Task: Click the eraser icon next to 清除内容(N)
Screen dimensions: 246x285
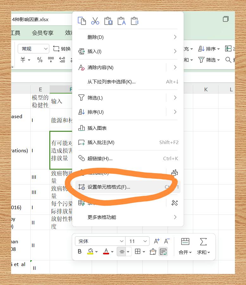Action: click(x=81, y=67)
